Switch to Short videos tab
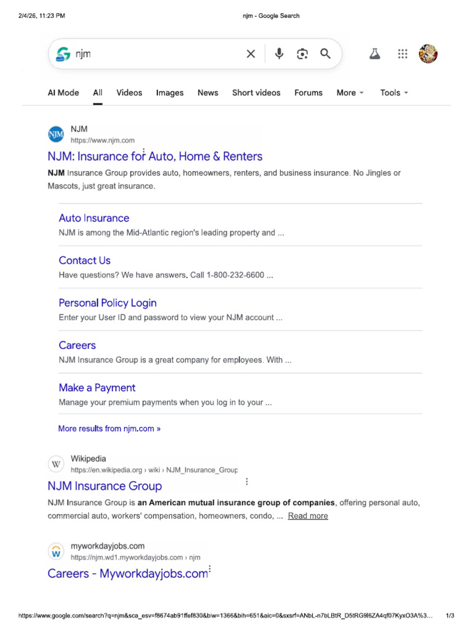Viewport: 472px width, 630px height. coord(256,93)
